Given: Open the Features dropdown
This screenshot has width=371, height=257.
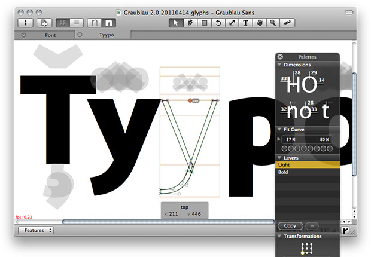Looking at the screenshot, I should click(36, 230).
